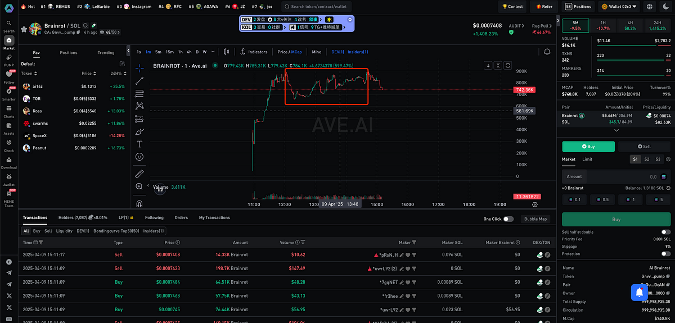Select the text annotation tool

(139, 144)
